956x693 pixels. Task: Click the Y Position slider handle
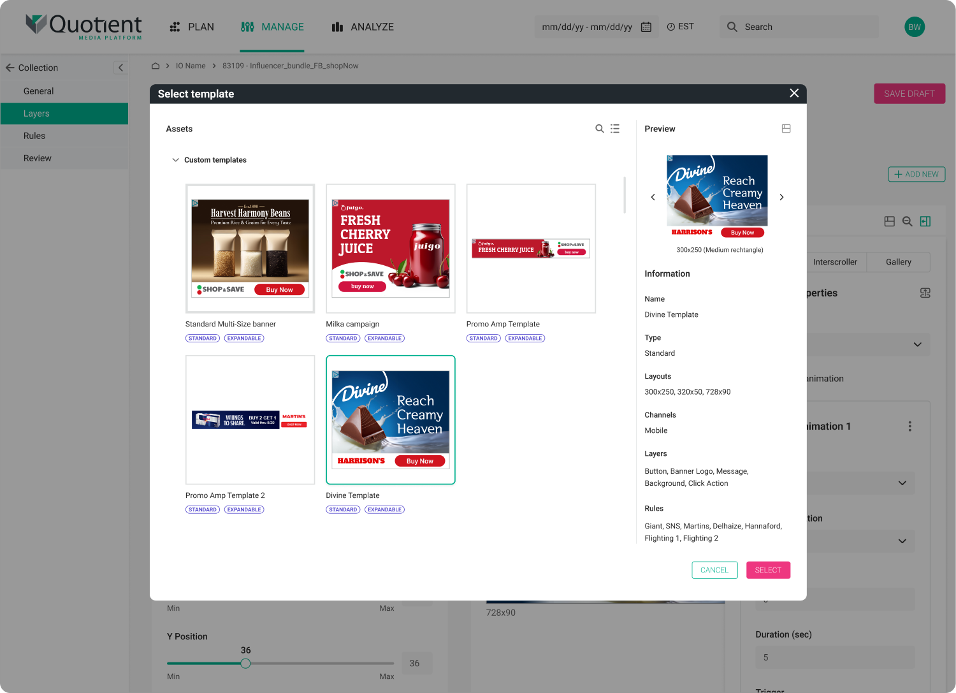(x=245, y=664)
